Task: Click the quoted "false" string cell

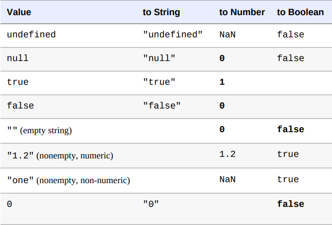Action: pos(162,105)
